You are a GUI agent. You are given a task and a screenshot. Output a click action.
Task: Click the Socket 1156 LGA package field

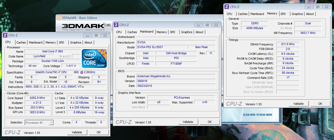tap(52, 61)
